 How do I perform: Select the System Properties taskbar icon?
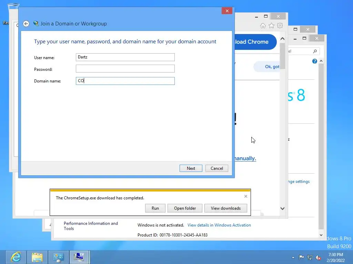79,257
